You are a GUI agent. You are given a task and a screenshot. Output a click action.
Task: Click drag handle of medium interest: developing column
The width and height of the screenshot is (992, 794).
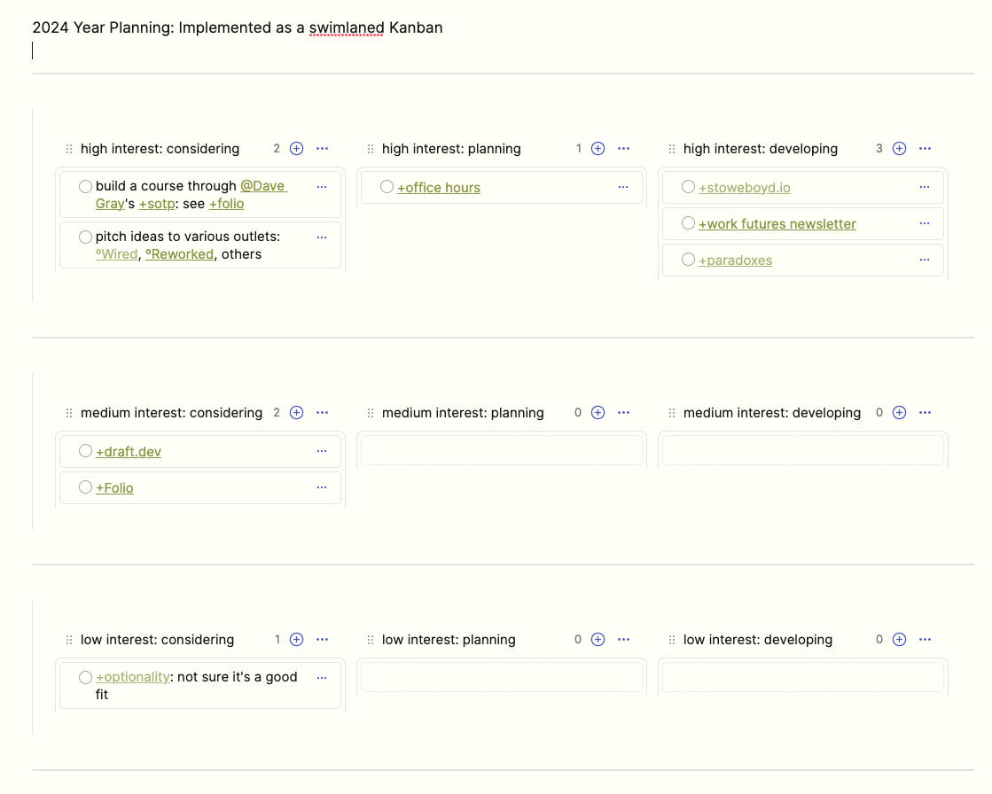click(x=672, y=413)
